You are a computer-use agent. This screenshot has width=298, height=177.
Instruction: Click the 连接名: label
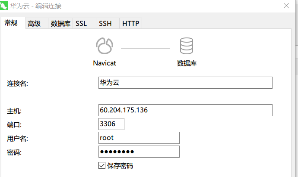17,84
